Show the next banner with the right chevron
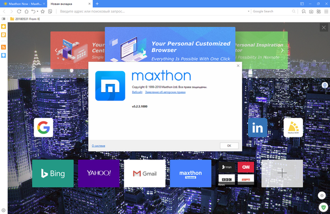The width and height of the screenshot is (330, 214). coord(282,50)
